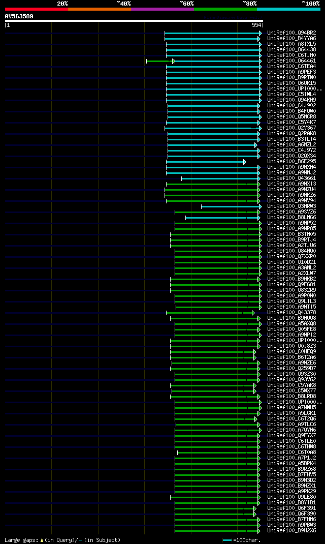Click the orange ~40% identity legend segment
The width and height of the screenshot is (325, 544).
click(x=100, y=9)
